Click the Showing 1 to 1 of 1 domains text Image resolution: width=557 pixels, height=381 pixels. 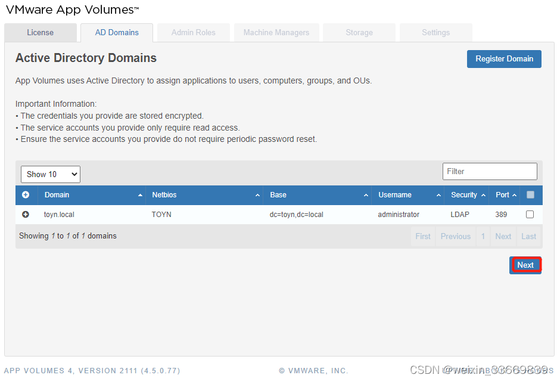68,236
